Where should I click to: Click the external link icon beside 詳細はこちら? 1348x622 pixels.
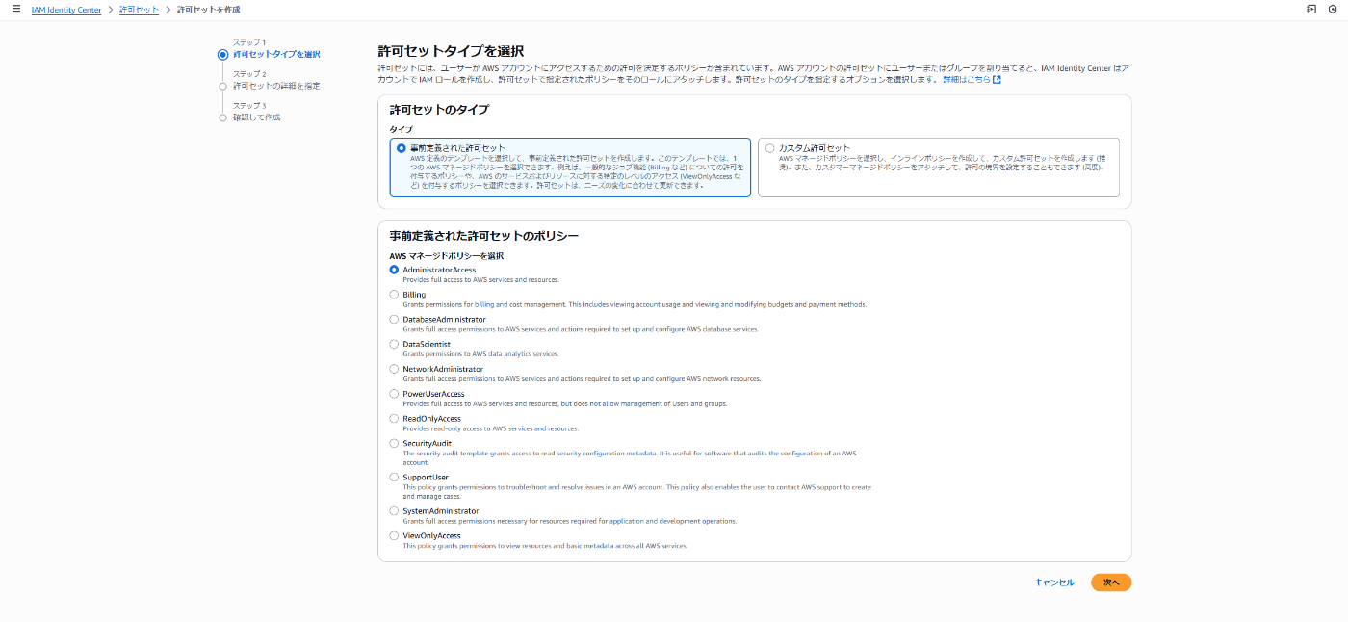[997, 80]
